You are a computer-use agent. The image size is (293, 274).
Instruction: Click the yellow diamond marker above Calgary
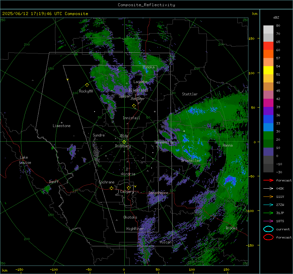[x=129, y=188]
